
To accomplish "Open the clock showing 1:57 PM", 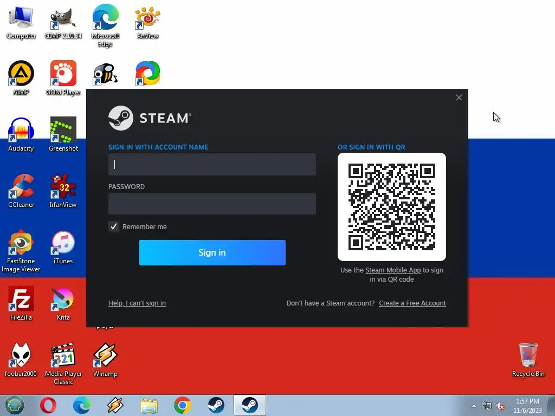I will [x=527, y=406].
